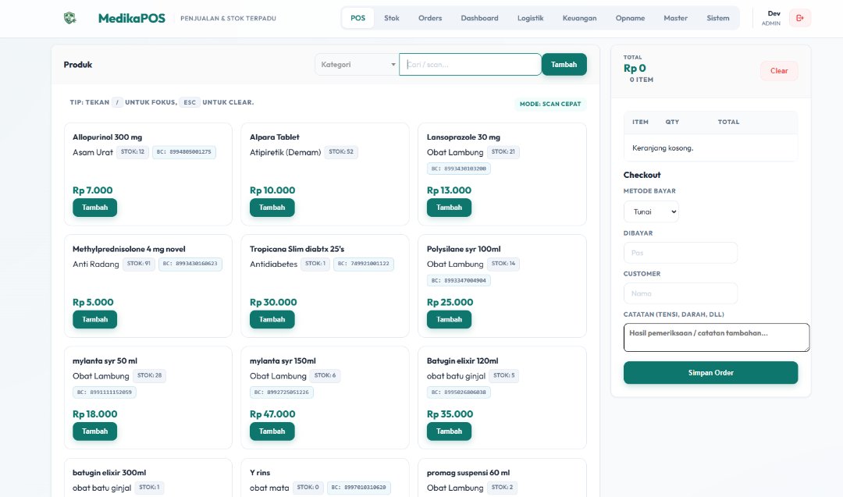
Task: Click the Catatan notes text area
Action: [716, 337]
